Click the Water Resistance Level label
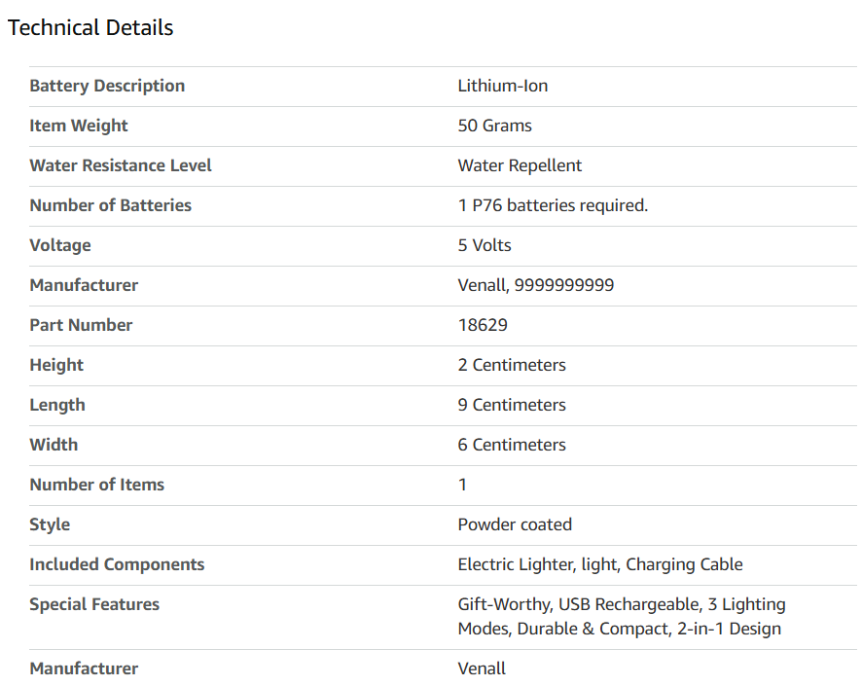This screenshot has width=862, height=686. (121, 165)
